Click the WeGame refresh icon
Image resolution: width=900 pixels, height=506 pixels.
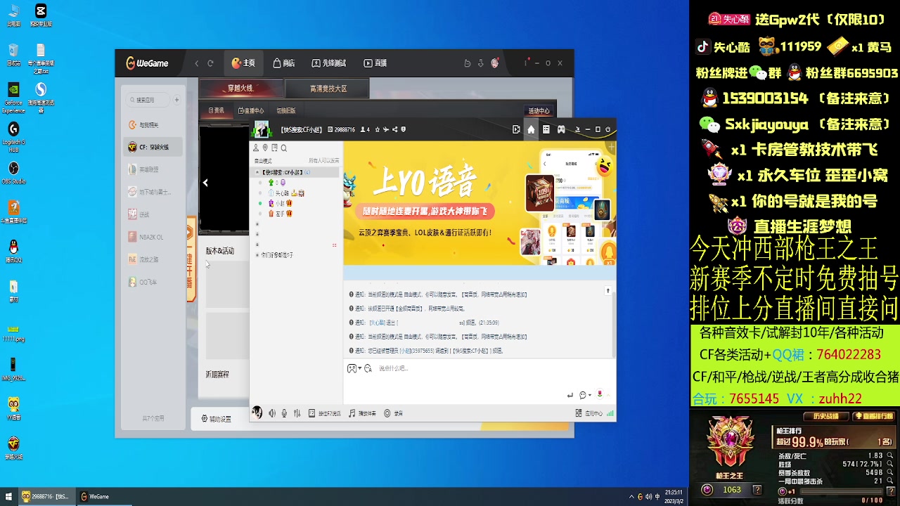tap(210, 63)
